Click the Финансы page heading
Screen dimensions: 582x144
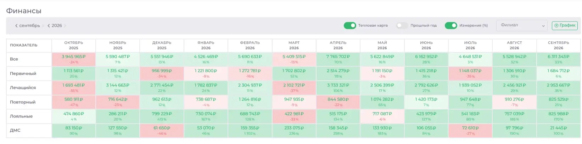click(x=24, y=11)
